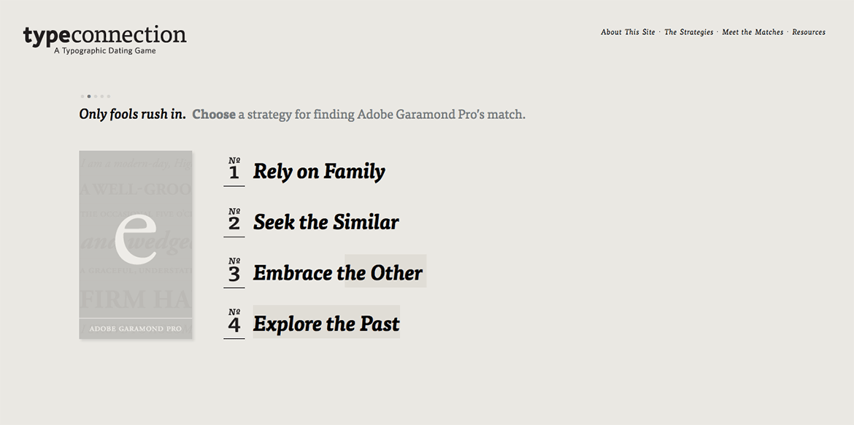Click the No. 3 number marker
The height and width of the screenshot is (425, 854).
234,271
